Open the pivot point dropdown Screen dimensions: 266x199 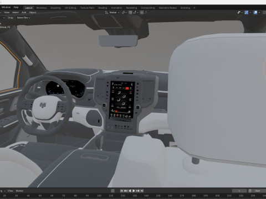click(x=124, y=13)
